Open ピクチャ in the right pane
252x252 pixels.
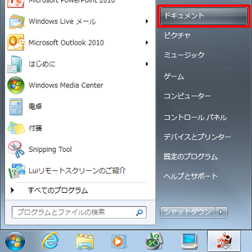click(177, 35)
